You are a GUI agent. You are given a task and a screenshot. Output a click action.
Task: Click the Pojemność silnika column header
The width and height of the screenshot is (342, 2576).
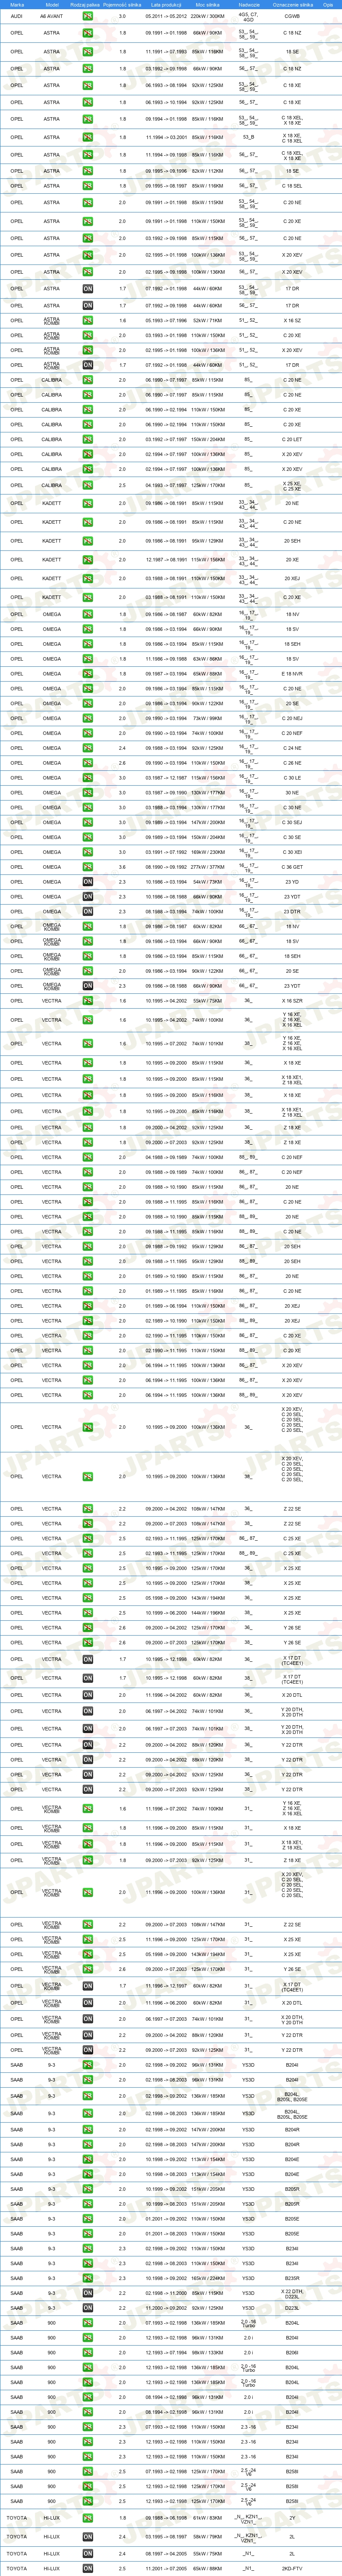point(123,4)
